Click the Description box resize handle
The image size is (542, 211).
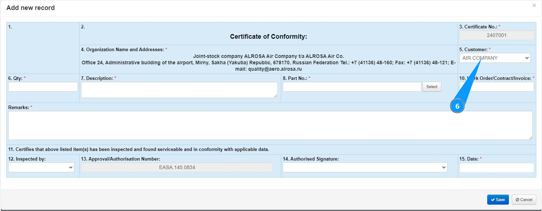(x=276, y=96)
